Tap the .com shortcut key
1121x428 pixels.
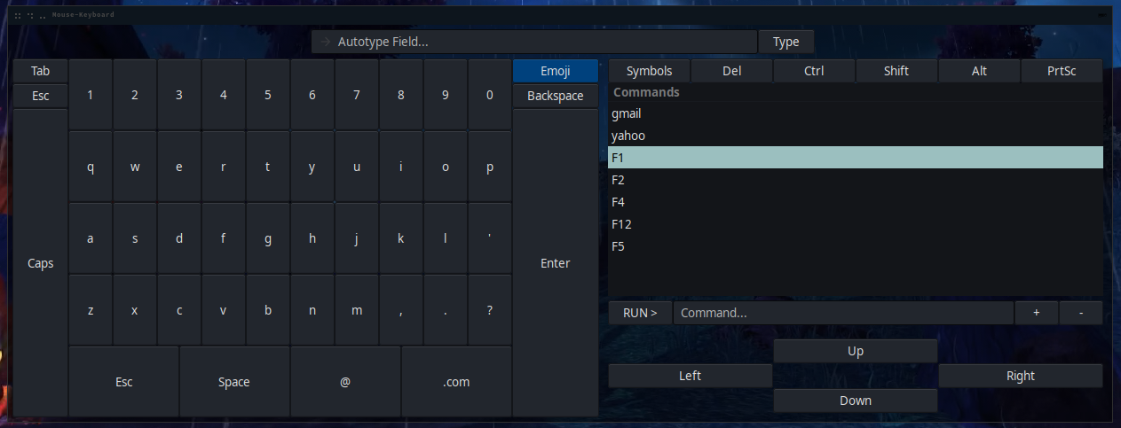[x=456, y=382]
